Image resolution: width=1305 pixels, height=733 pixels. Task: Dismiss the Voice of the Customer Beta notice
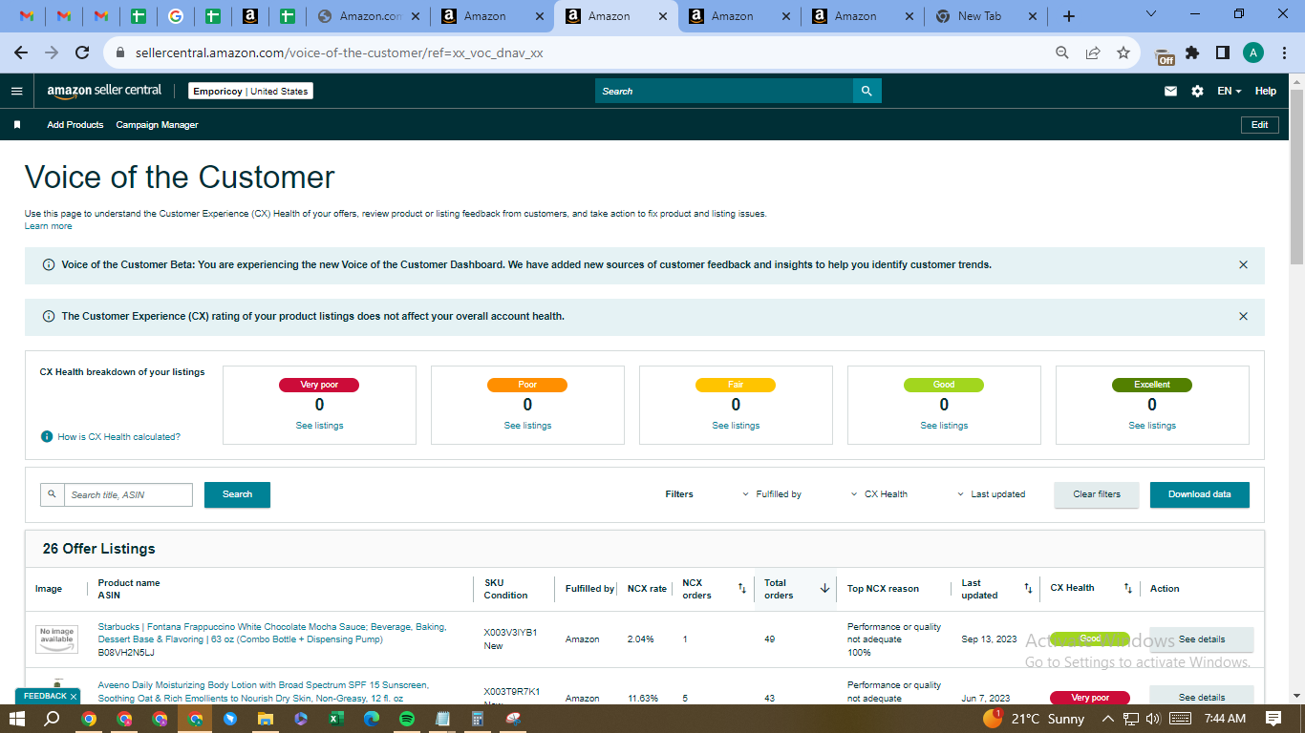pyautogui.click(x=1243, y=264)
